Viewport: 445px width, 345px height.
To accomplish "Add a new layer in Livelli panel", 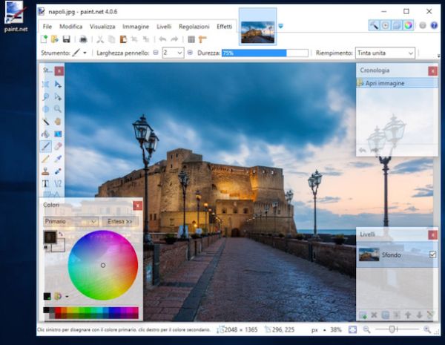I will 363,315.
